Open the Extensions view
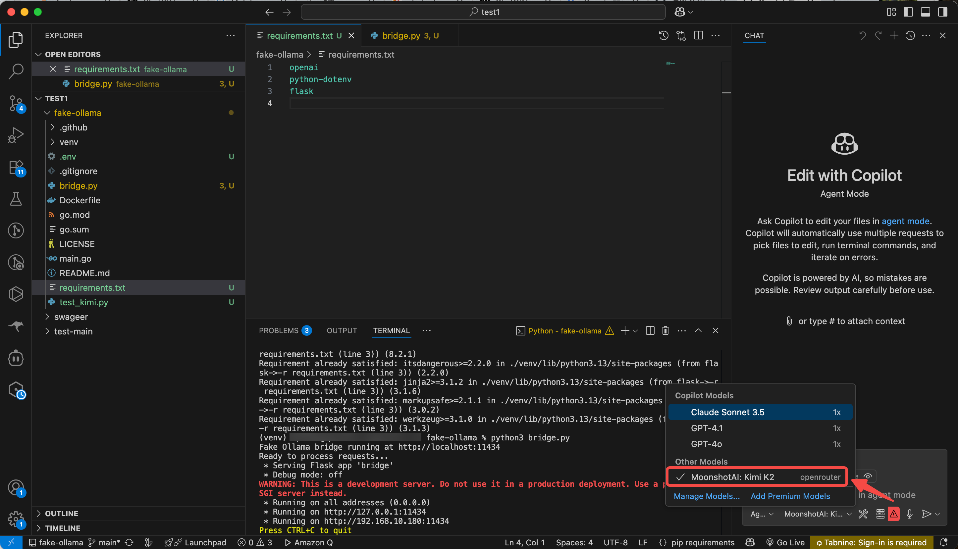This screenshot has height=549, width=958. (16, 167)
